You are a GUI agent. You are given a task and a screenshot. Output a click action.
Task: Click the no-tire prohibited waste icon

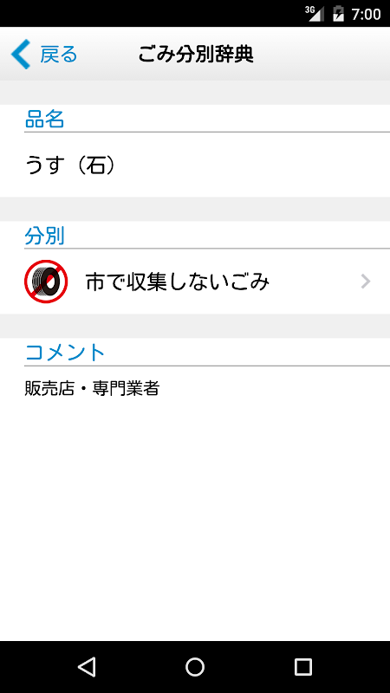click(x=46, y=282)
